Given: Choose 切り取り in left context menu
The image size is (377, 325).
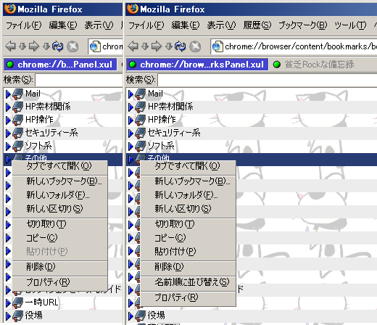Looking at the screenshot, I should pyautogui.click(x=59, y=224).
